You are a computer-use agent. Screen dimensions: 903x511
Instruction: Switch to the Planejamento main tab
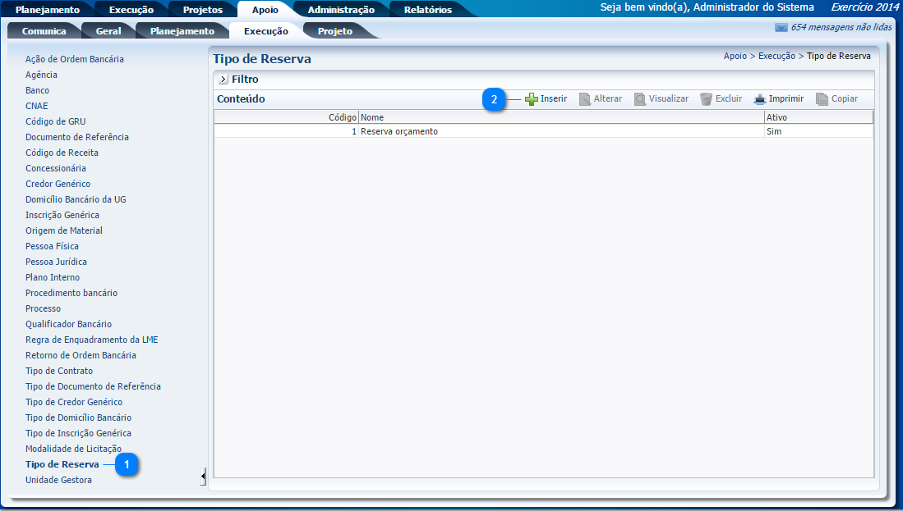[x=48, y=10]
